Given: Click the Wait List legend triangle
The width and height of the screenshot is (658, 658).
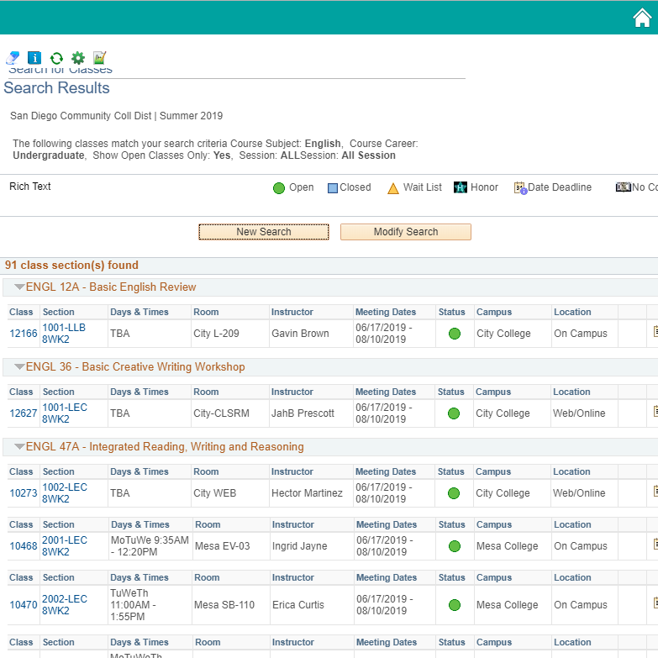Looking at the screenshot, I should [x=393, y=188].
